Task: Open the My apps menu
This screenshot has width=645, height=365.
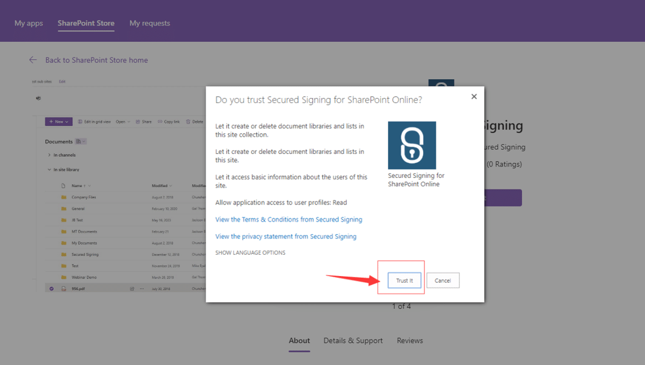Action: [x=28, y=23]
